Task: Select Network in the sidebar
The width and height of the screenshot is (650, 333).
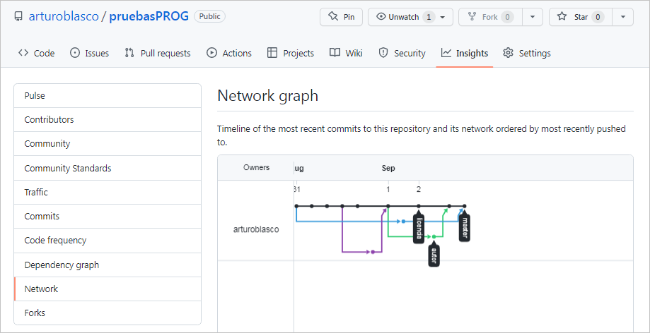Action: point(108,289)
